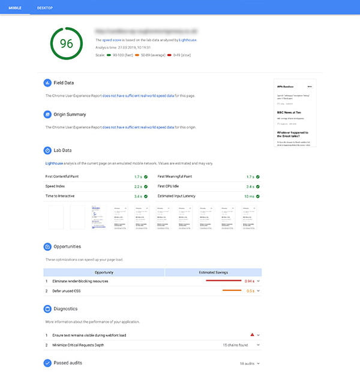Viewport: 360px width, 377px height.
Task: Expand Ensure text remains visible during webfont load
Action: coord(259,335)
